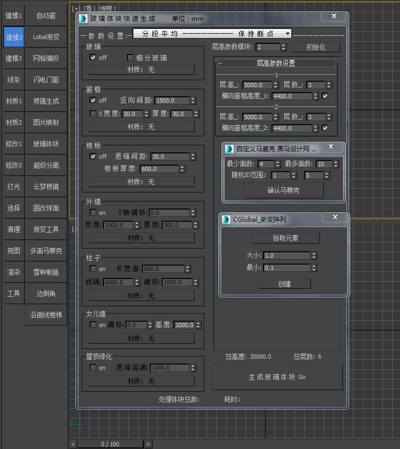Screen dimensions: 400x449
Task: Click the first 层高 5000.0 field
Action: [257, 85]
